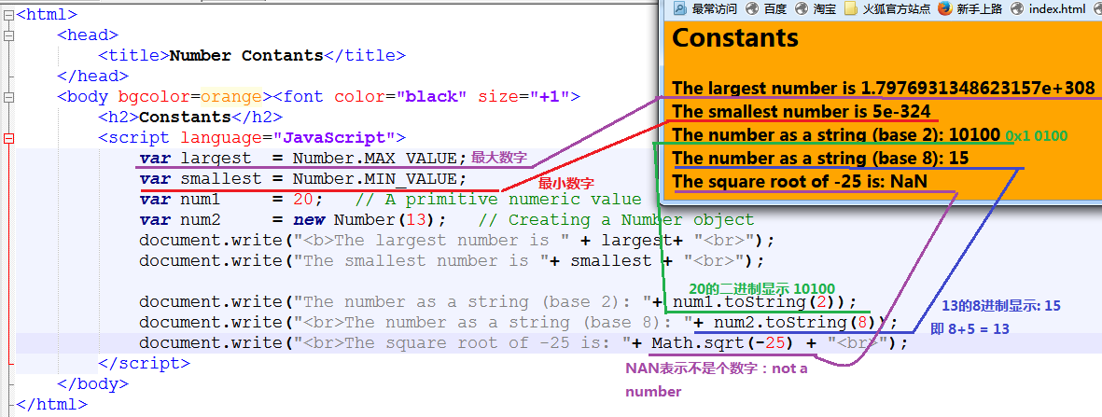Click 'Number.MIN_VALUE' in the code
Image resolution: width=1102 pixels, height=417 pixels.
374,178
